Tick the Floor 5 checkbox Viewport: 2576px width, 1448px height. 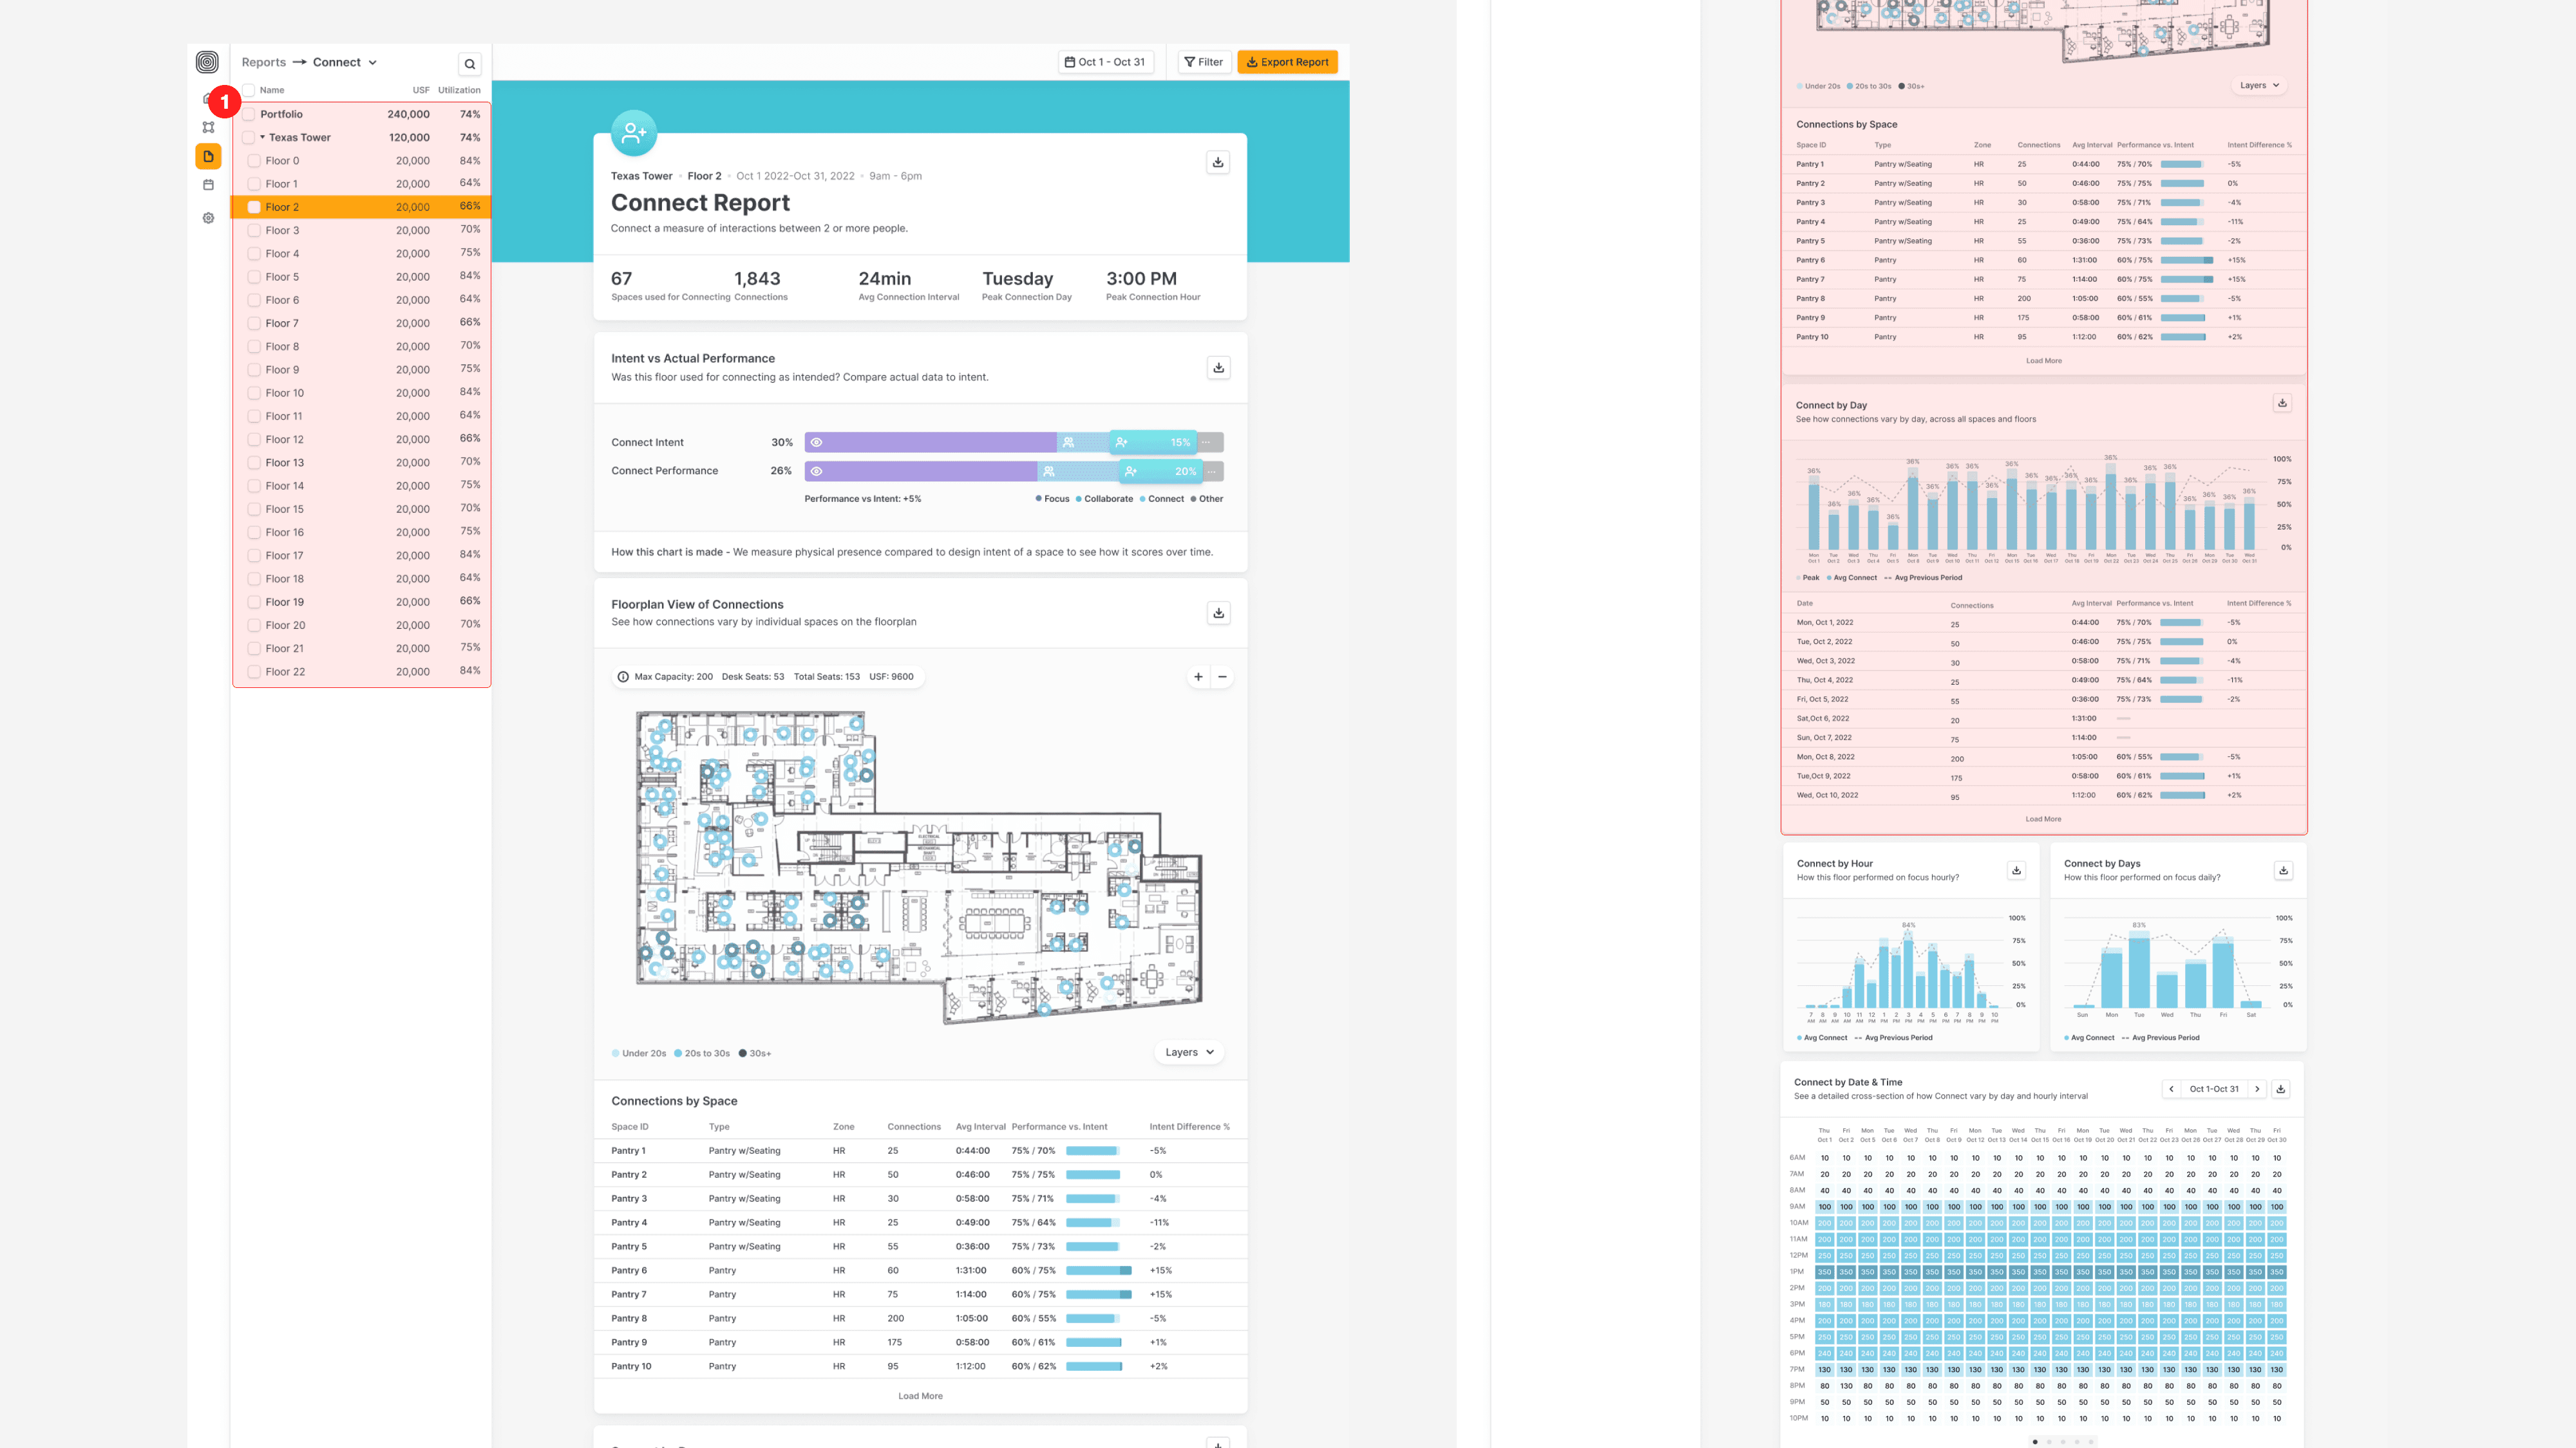pyautogui.click(x=254, y=277)
